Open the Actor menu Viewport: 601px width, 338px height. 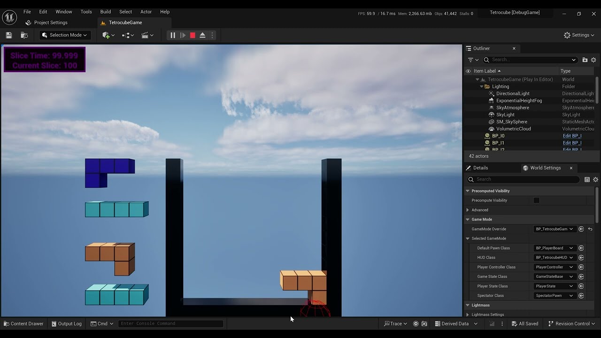[x=146, y=12]
